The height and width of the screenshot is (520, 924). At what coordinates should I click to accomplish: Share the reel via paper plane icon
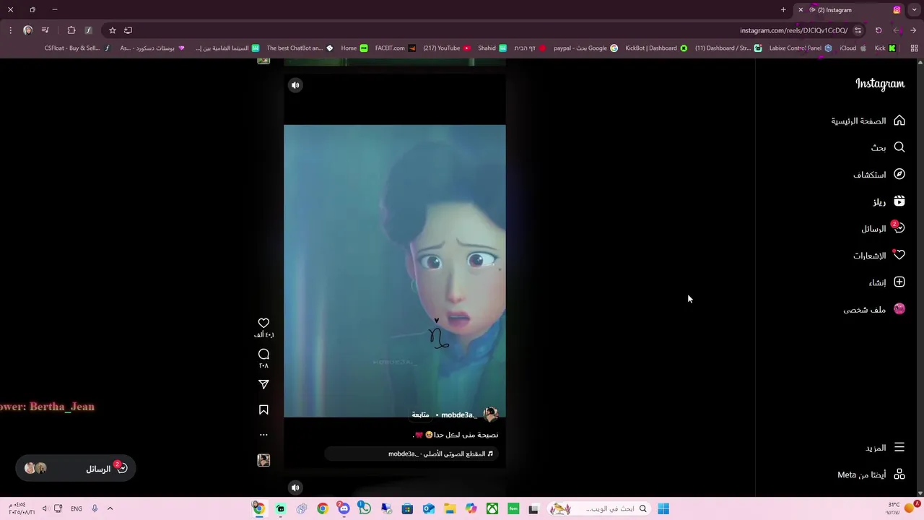(x=263, y=384)
